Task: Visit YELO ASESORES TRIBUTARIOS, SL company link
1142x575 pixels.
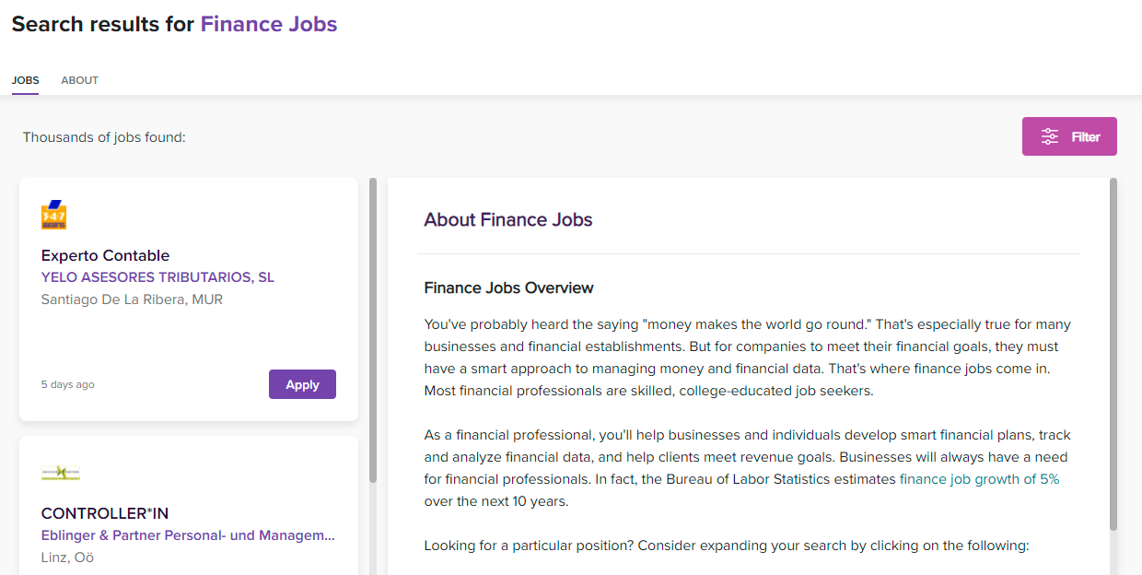Action: coord(157,277)
